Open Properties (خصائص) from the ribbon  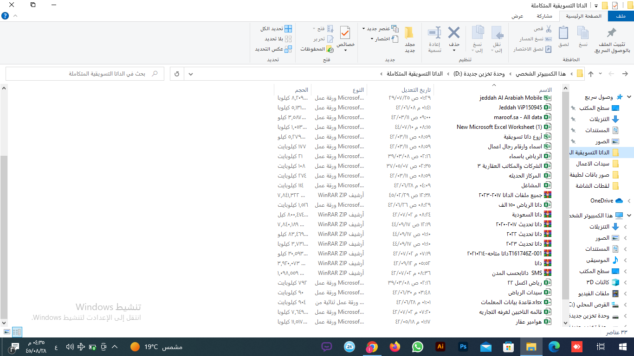tap(345, 33)
